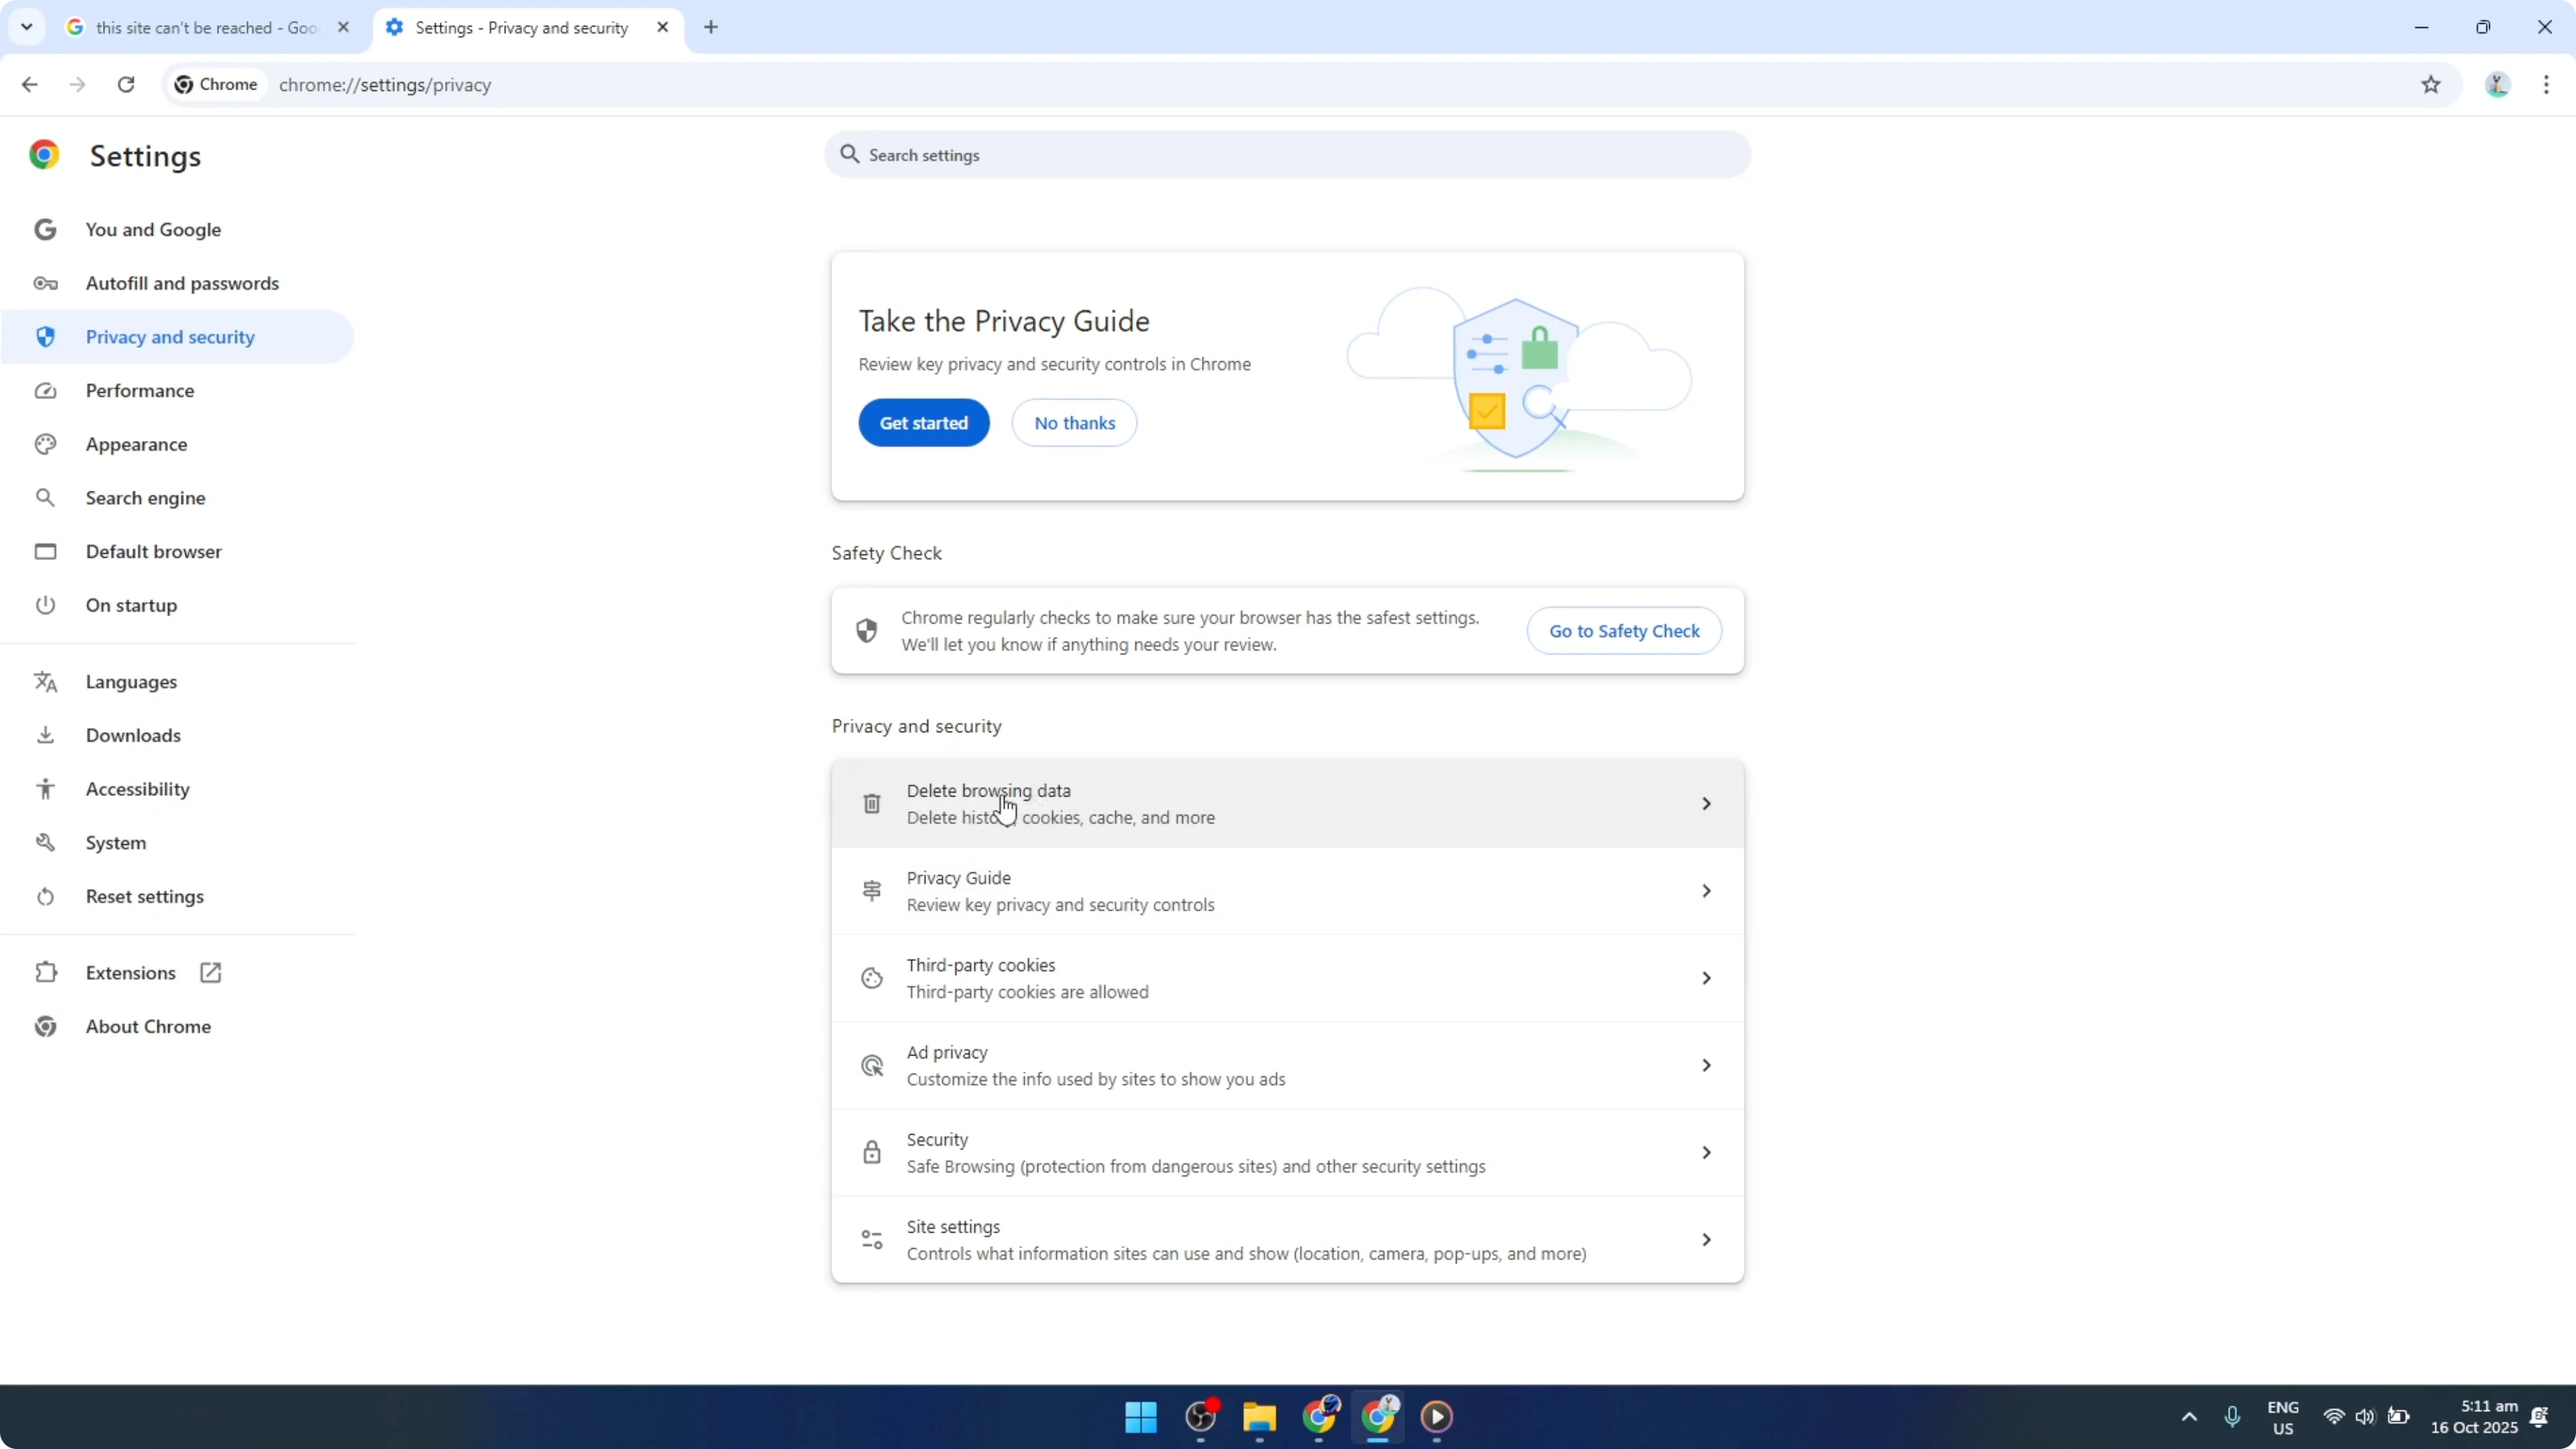Click the address bar URL

[x=385, y=85]
